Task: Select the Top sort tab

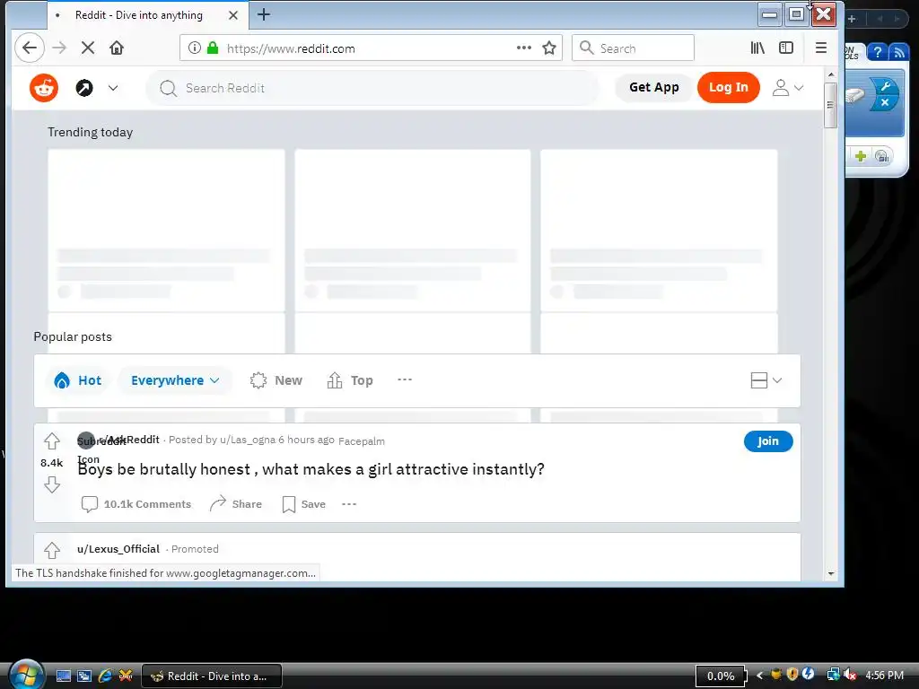Action: coord(350,380)
